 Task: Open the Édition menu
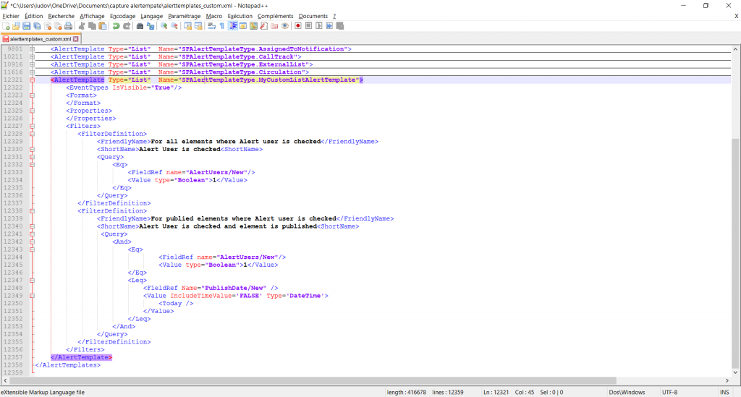click(33, 16)
